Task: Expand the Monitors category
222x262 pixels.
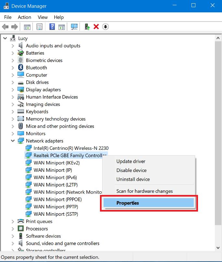Action: click(x=13, y=134)
